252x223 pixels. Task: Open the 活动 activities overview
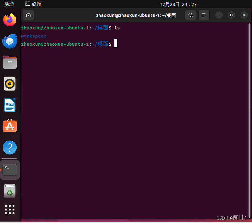tap(9, 4)
